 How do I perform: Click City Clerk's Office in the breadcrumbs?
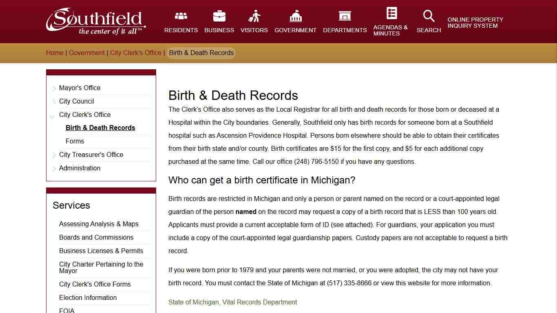click(135, 53)
